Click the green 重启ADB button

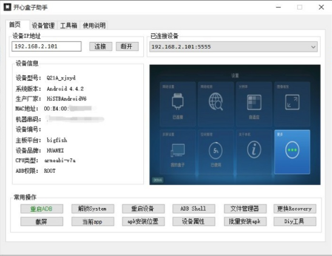[42, 209]
